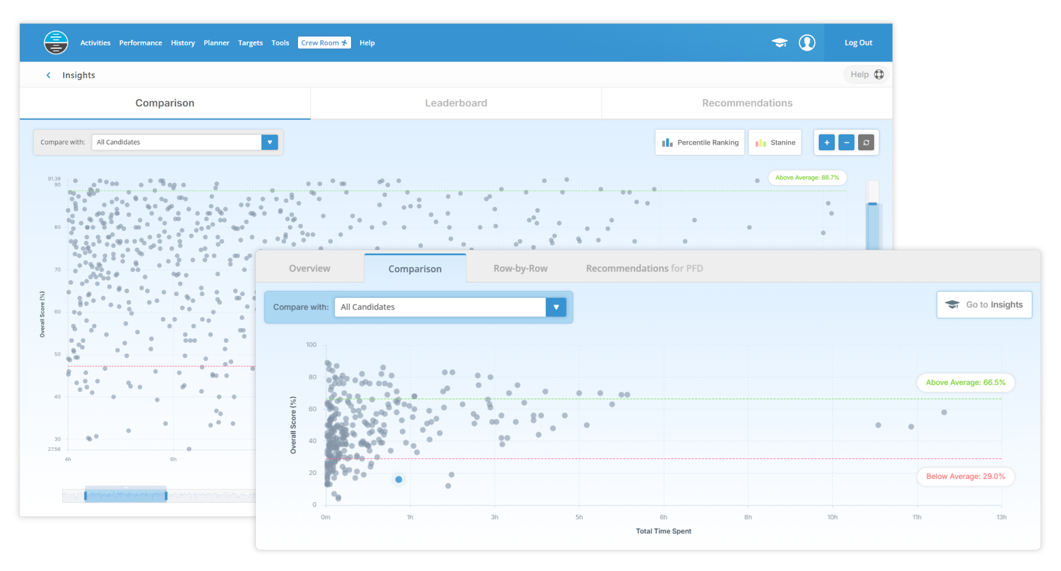Open the Crew Room menu item
The image size is (1061, 571).
(x=324, y=43)
